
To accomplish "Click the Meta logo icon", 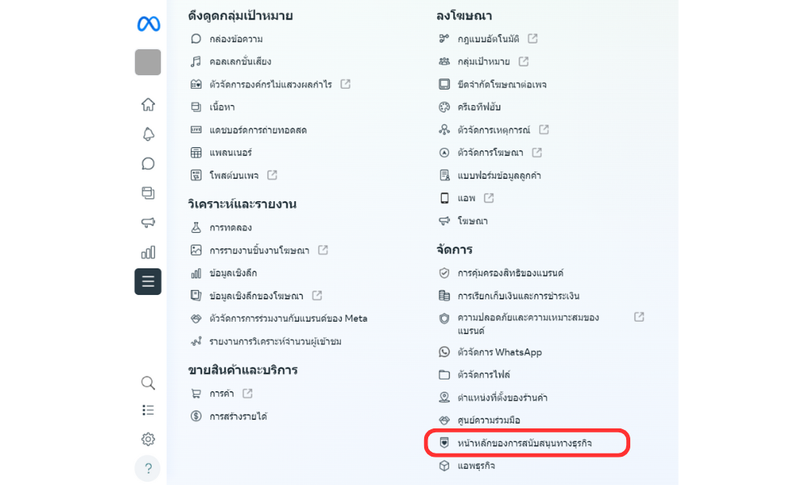I will (149, 23).
